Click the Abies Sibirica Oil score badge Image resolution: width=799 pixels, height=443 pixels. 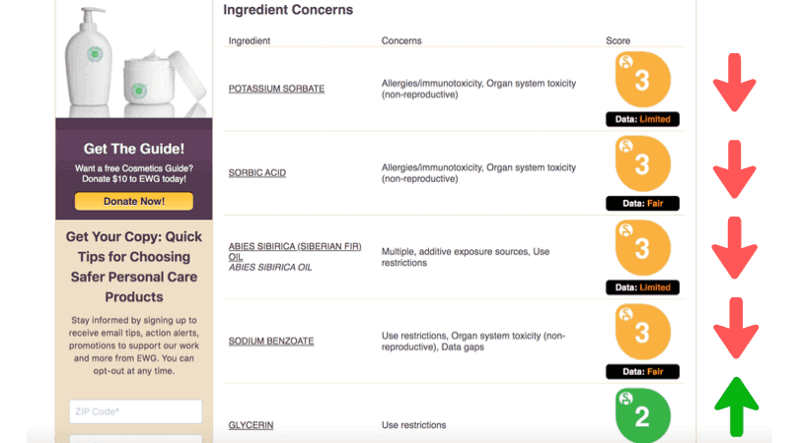(642, 248)
